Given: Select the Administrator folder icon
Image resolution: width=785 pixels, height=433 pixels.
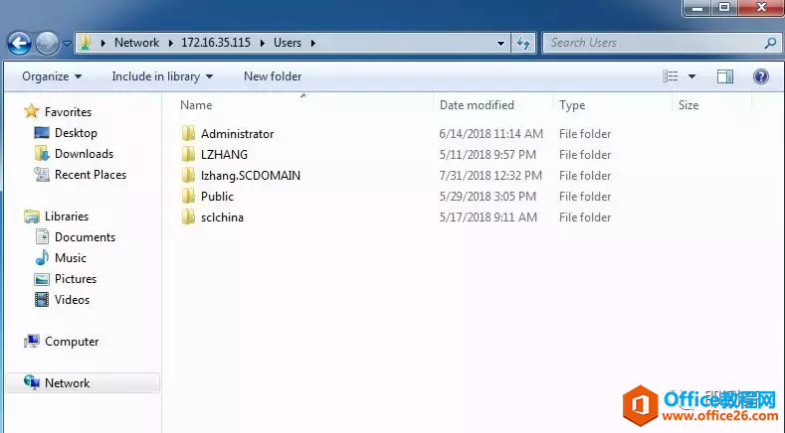Looking at the screenshot, I should tap(189, 134).
